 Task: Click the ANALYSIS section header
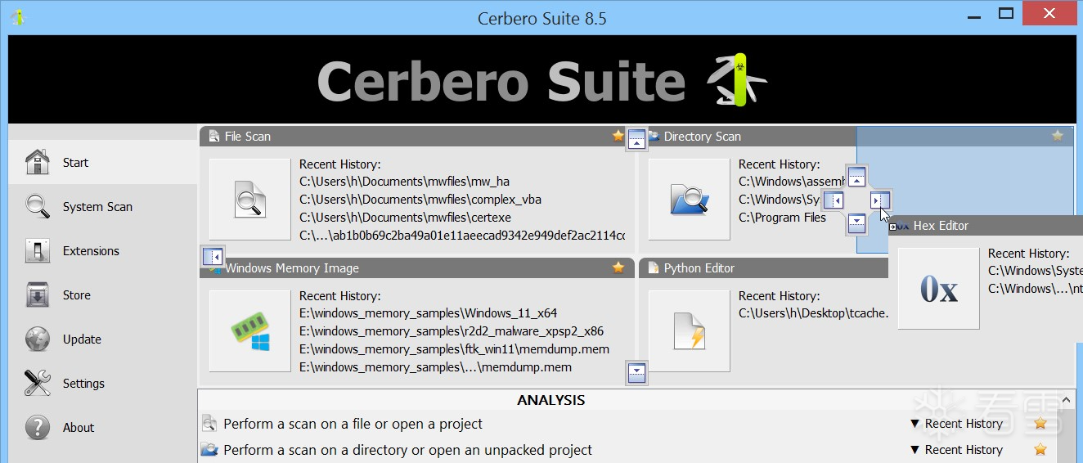click(x=550, y=400)
